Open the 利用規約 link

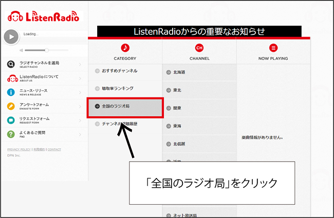39,149
